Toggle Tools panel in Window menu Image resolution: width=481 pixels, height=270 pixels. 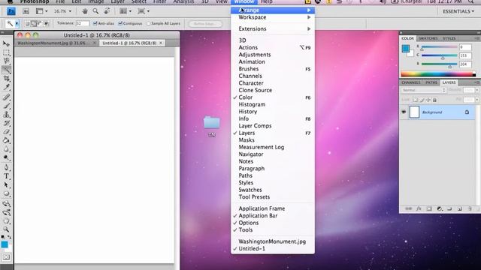point(273,229)
